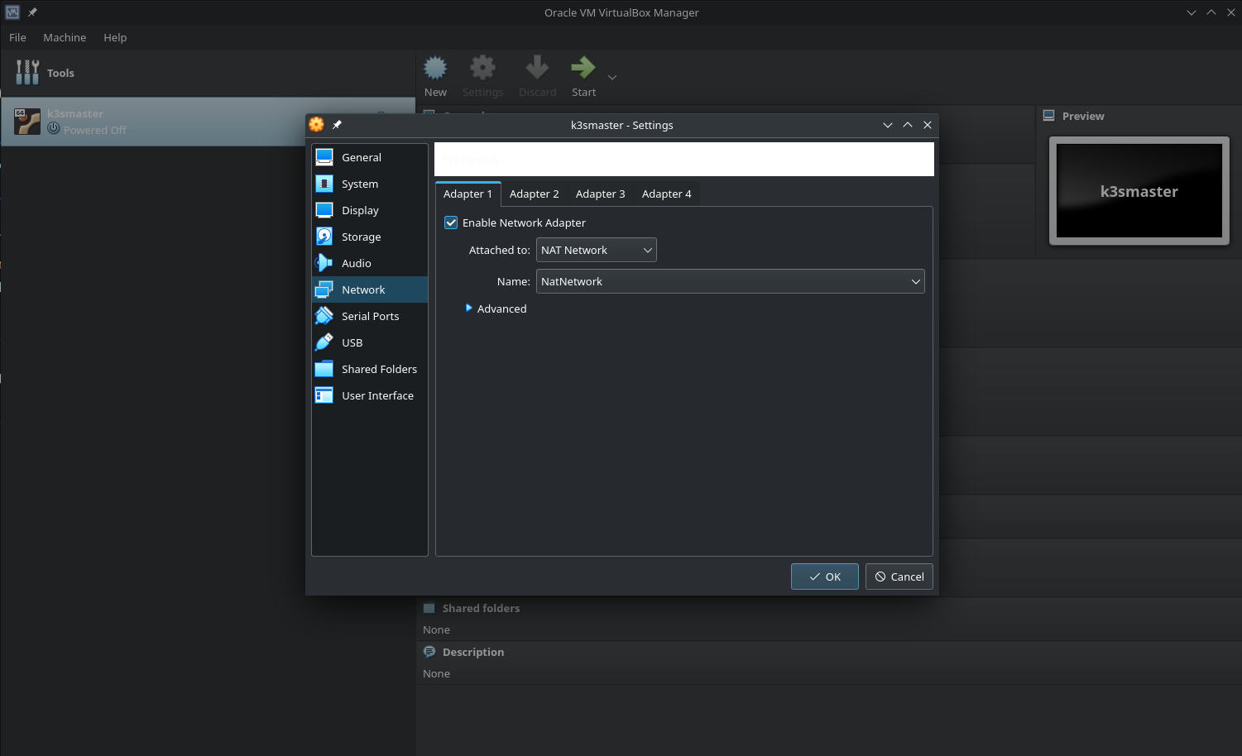Click the VirtualBox icon in main title bar

coord(12,12)
